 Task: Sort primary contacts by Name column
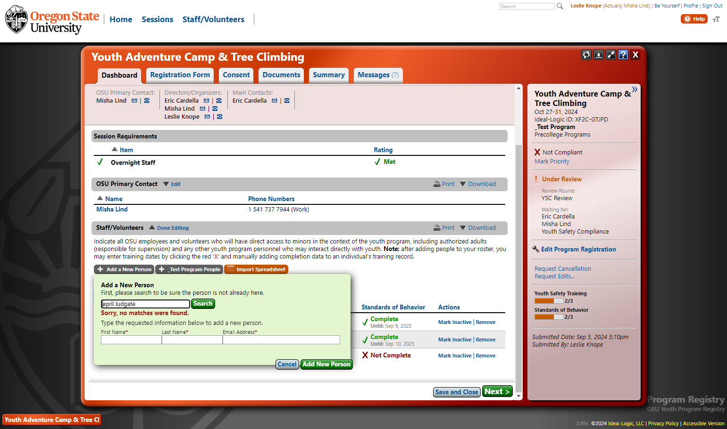[x=114, y=199]
